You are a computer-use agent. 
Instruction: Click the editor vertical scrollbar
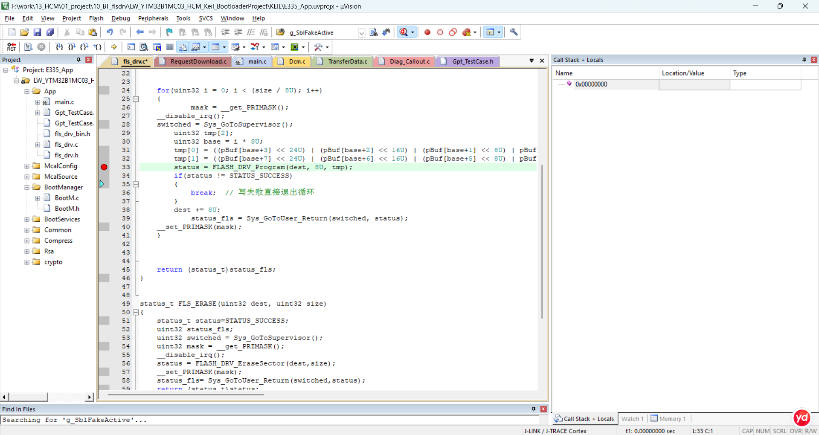(x=542, y=241)
